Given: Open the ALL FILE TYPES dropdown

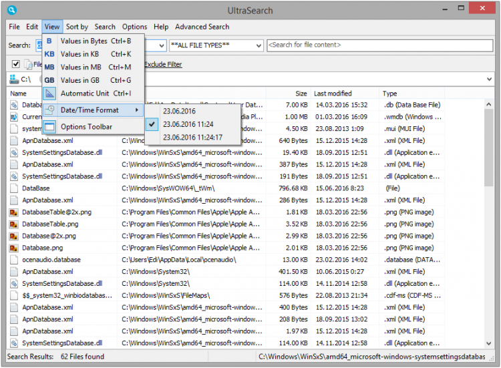Looking at the screenshot, I should pos(259,45).
